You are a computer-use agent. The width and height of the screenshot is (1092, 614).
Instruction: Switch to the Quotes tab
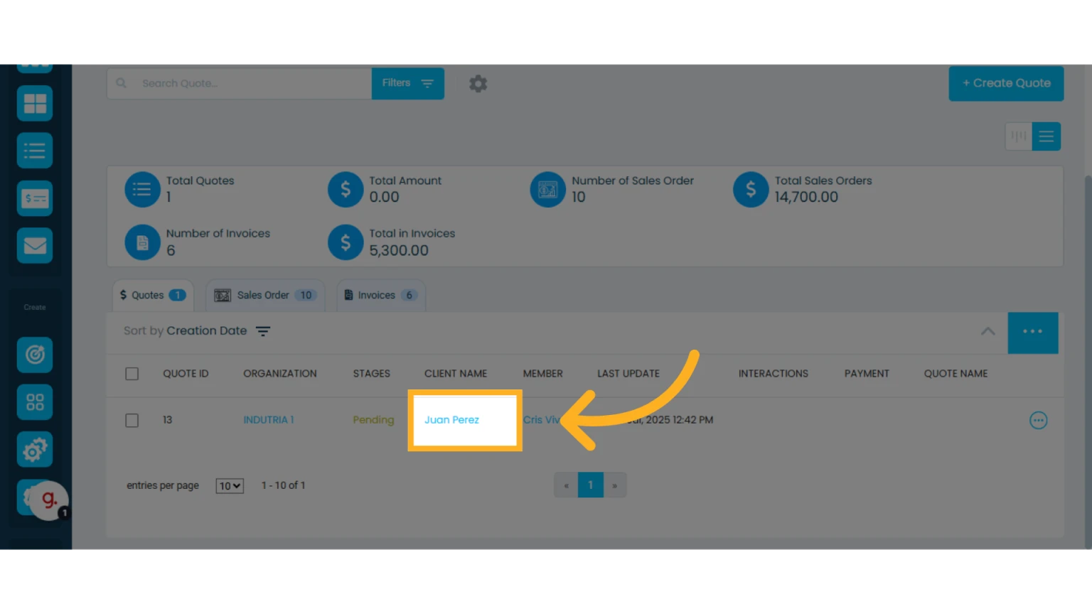click(x=153, y=295)
